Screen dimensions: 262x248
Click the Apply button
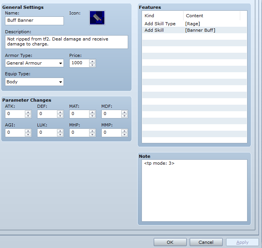tap(242, 242)
